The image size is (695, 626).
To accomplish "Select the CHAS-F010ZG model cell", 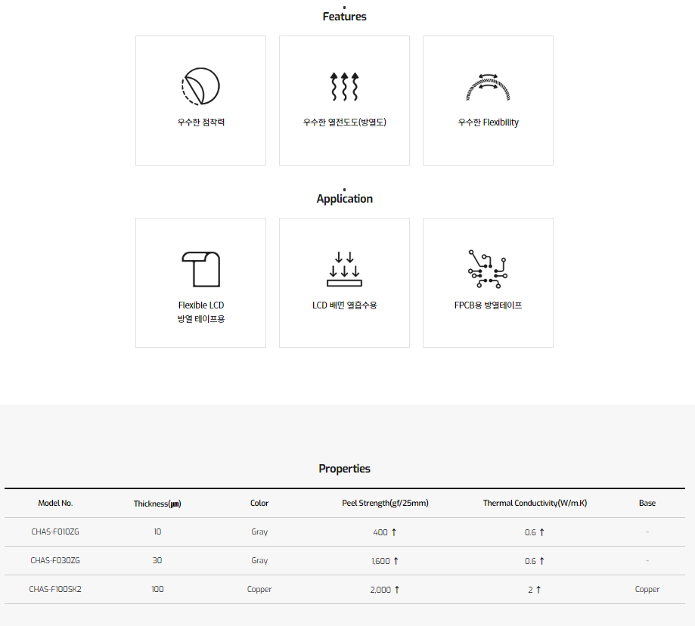I will (x=55, y=532).
